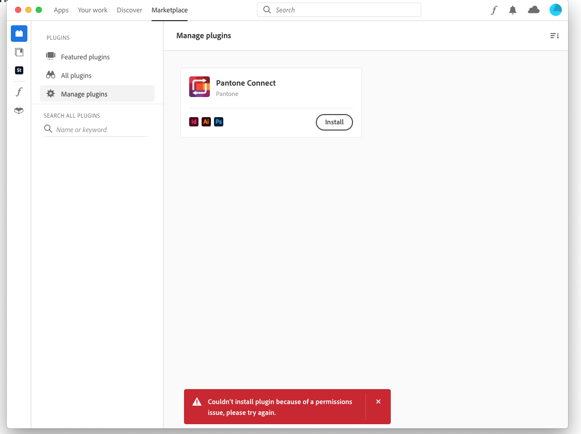The width and height of the screenshot is (581, 434).
Task: Open the Adobe Fonts icon in the header
Action: (494, 10)
